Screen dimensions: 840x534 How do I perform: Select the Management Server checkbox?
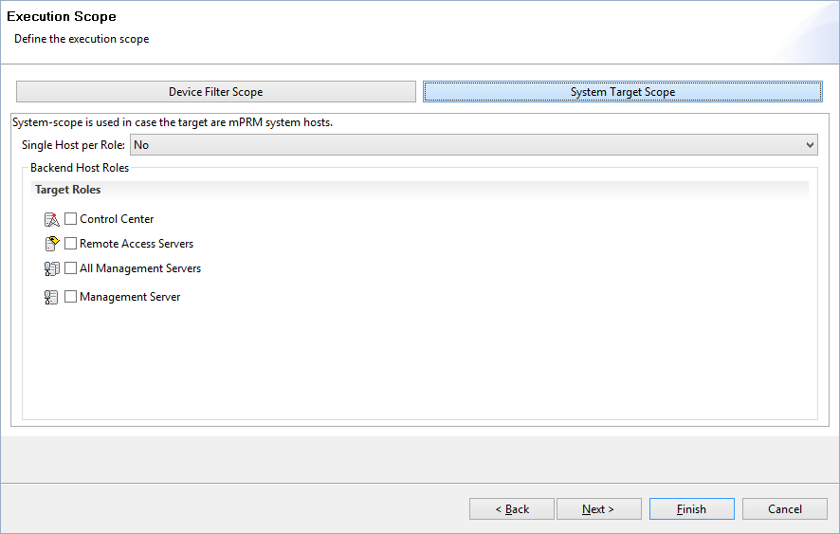[x=70, y=297]
